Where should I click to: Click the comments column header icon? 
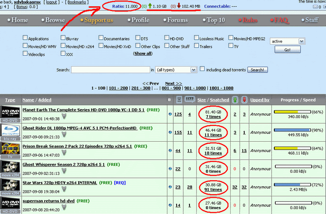click(190, 100)
